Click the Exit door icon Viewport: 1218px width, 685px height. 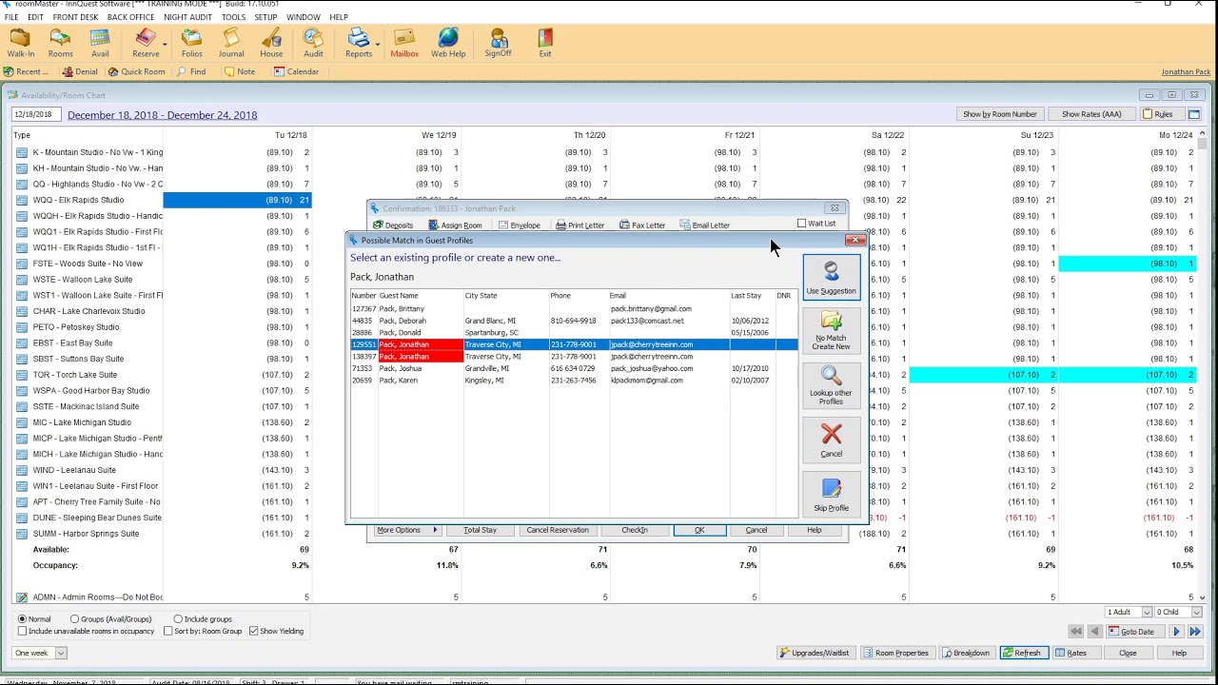click(545, 43)
